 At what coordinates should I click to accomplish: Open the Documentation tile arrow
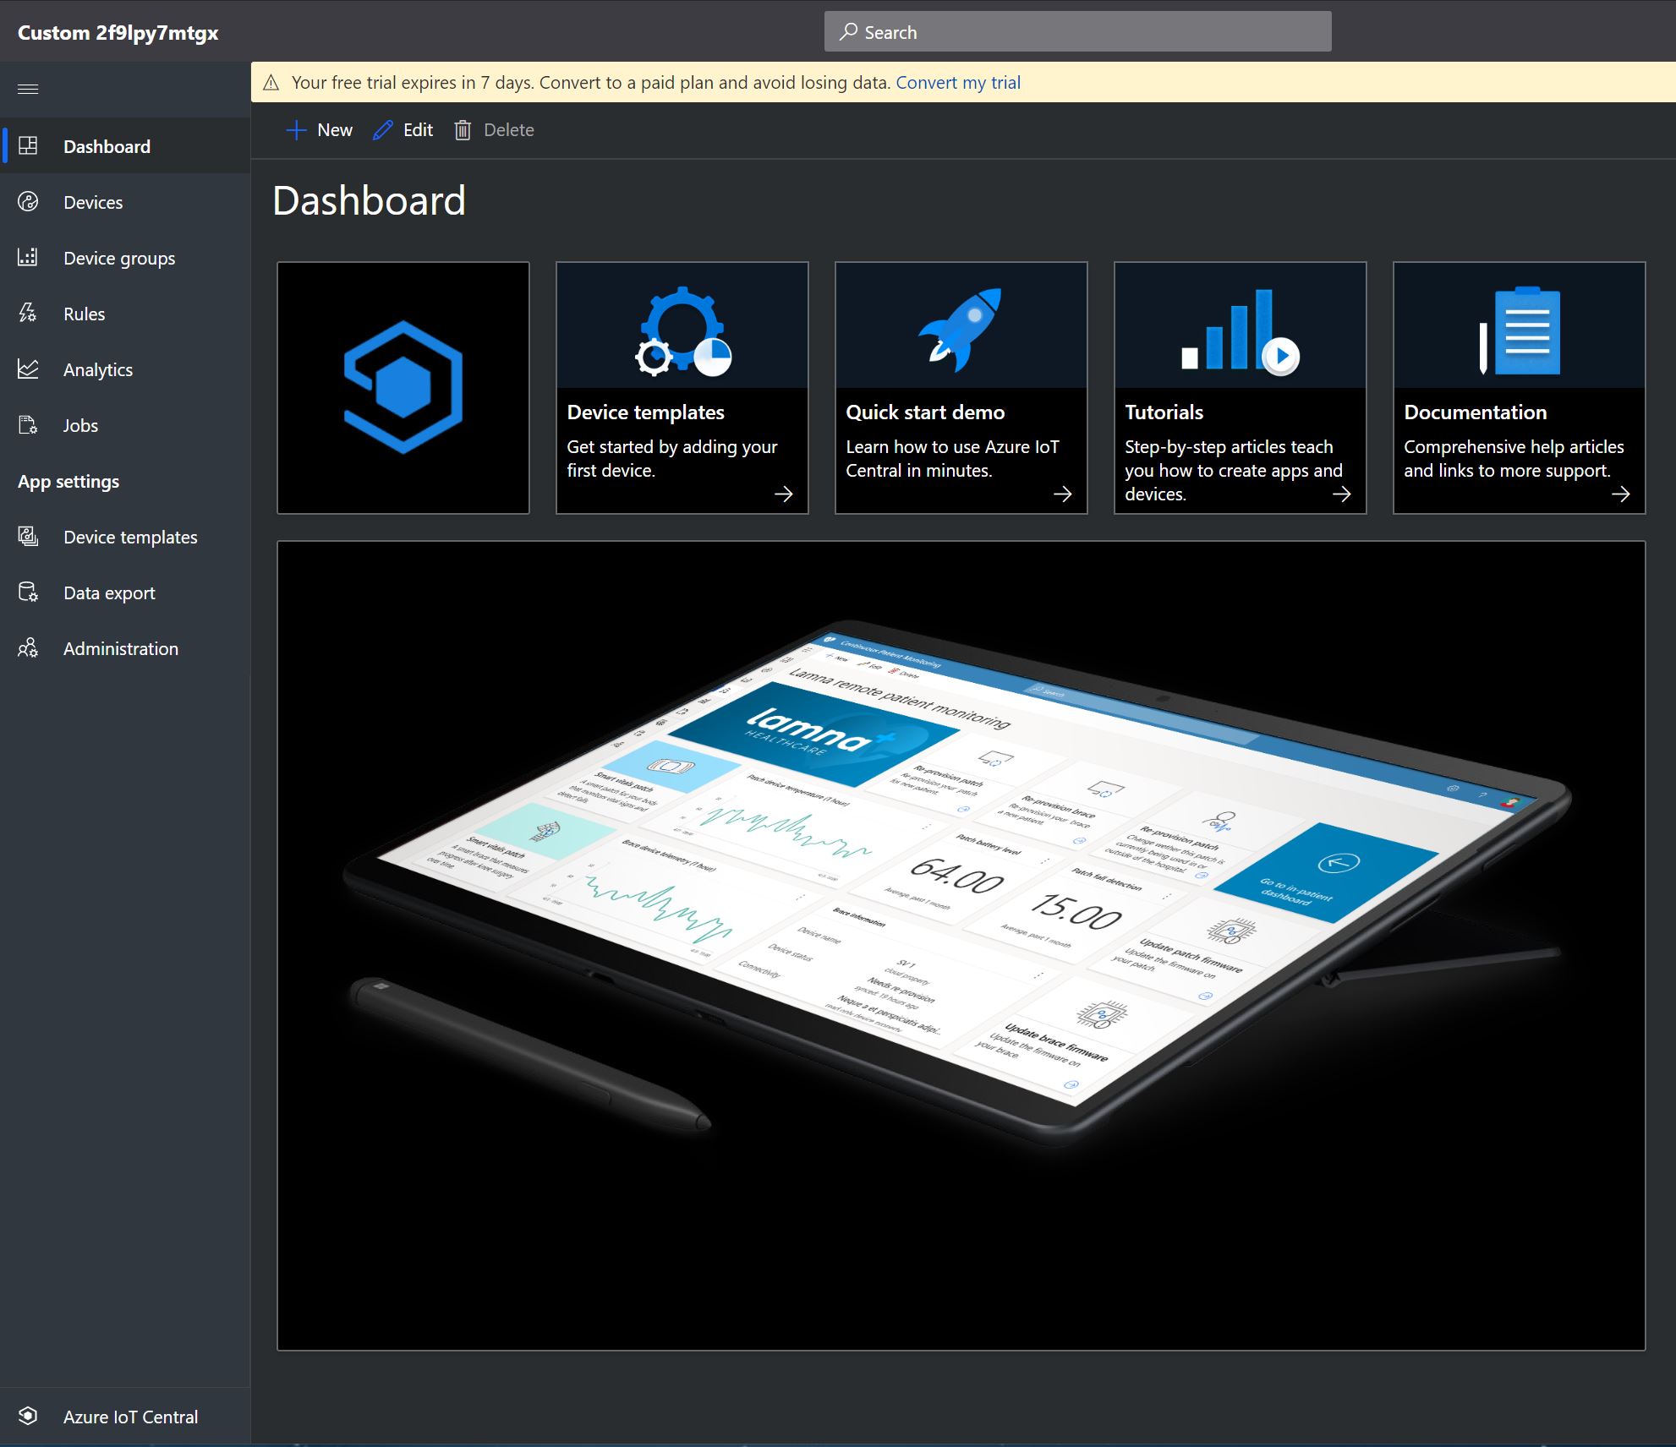[1620, 494]
